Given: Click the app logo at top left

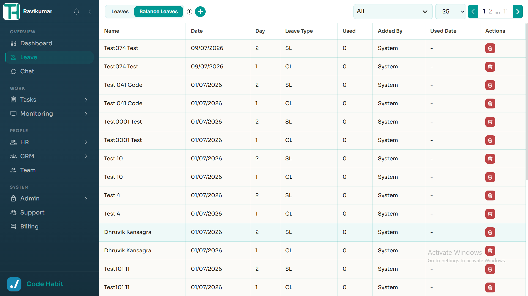Looking at the screenshot, I should (12, 12).
